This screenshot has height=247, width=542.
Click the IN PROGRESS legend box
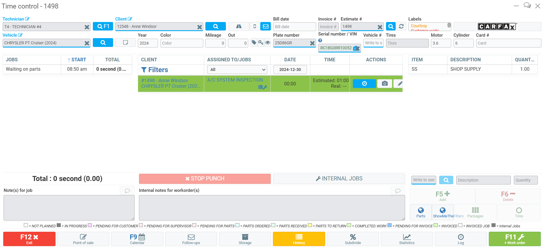click(59, 225)
